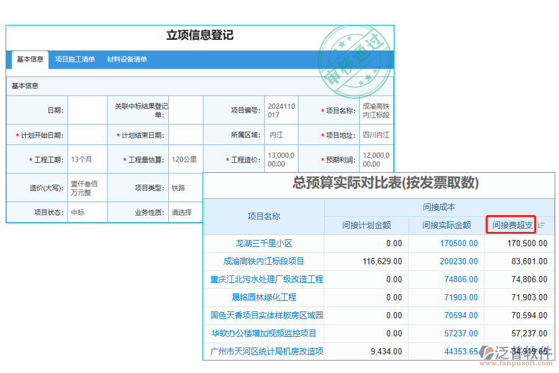Viewport: 559px width, 373px height.
Task: Open the 所属区域 selector showing 内江
Action: [279, 134]
